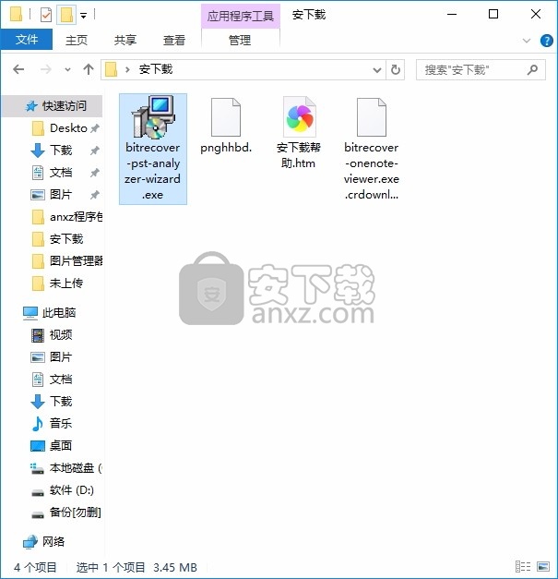Maximize the explorer window
Screen dimensions: 558x579
(493, 15)
